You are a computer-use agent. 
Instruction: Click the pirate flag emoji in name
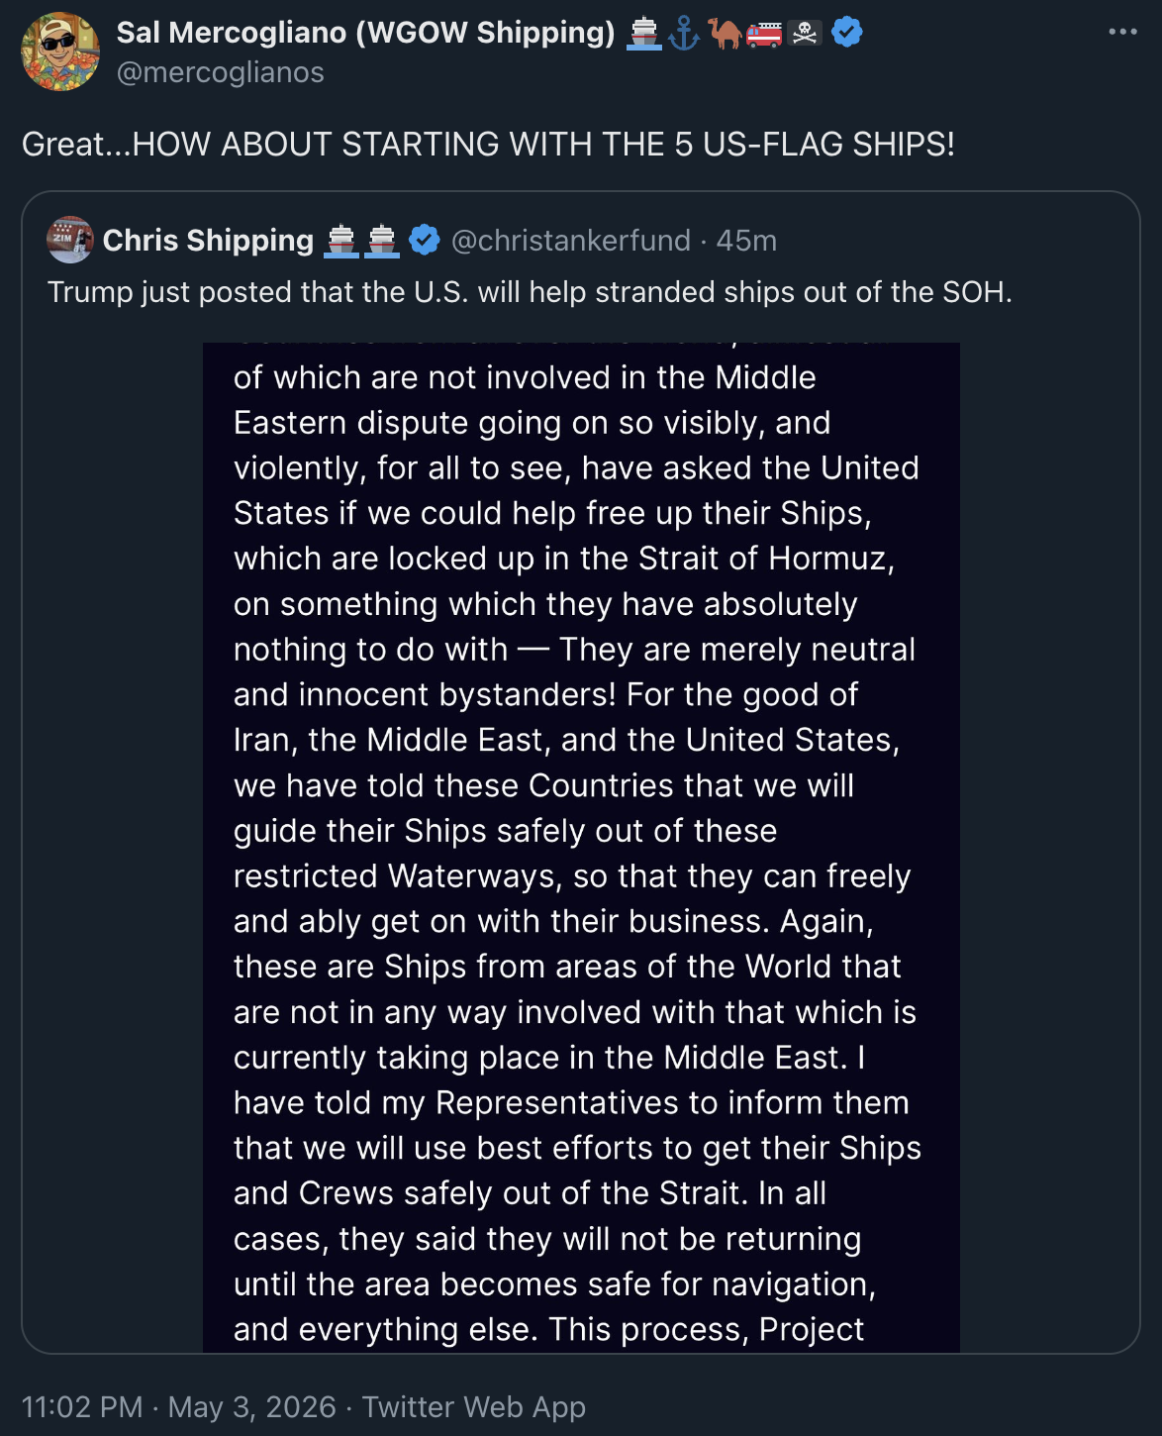[x=806, y=34]
